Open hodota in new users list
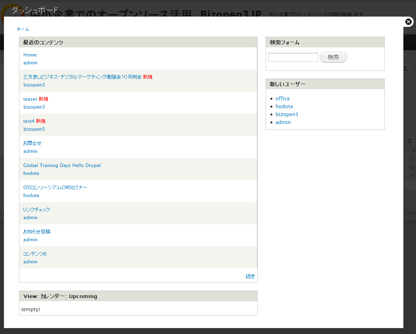The image size is (416, 334). pos(284,106)
